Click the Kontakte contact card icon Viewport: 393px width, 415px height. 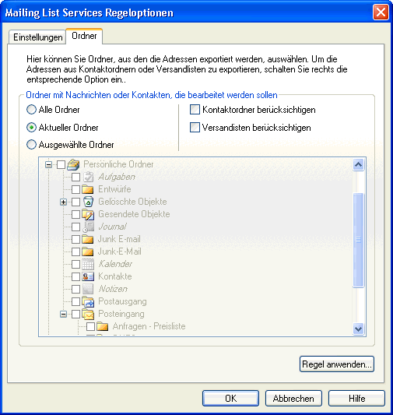pos(88,276)
